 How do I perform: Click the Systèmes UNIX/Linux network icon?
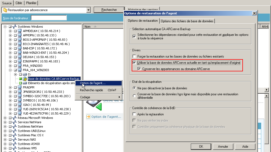point(14,131)
